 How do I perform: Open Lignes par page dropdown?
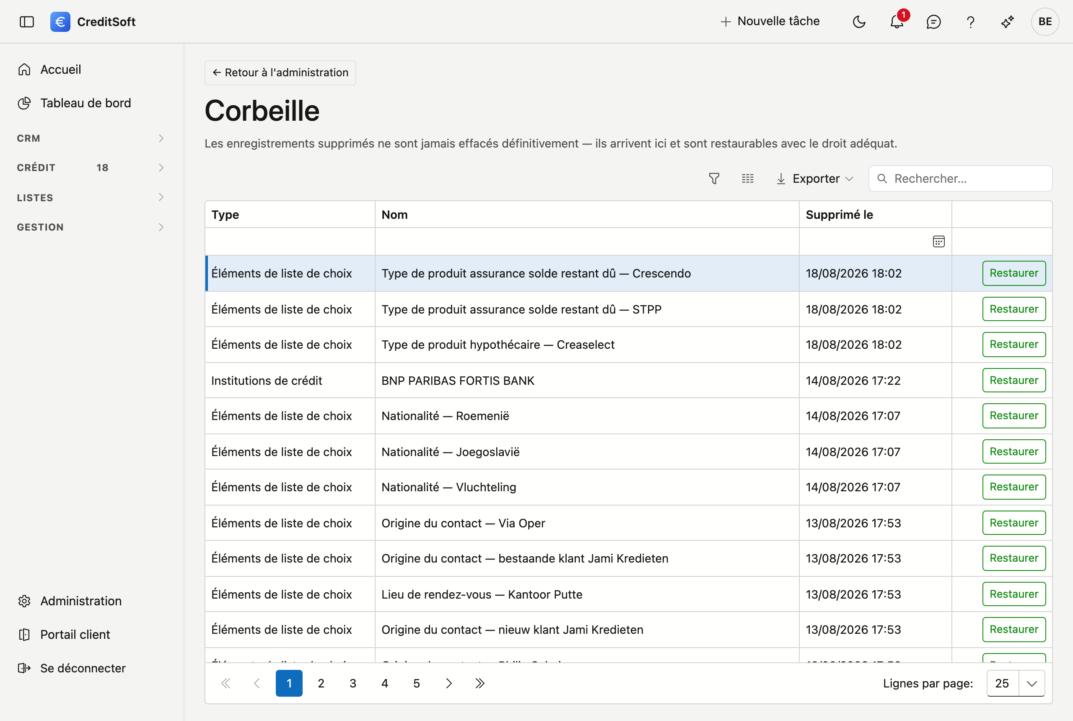click(1016, 684)
